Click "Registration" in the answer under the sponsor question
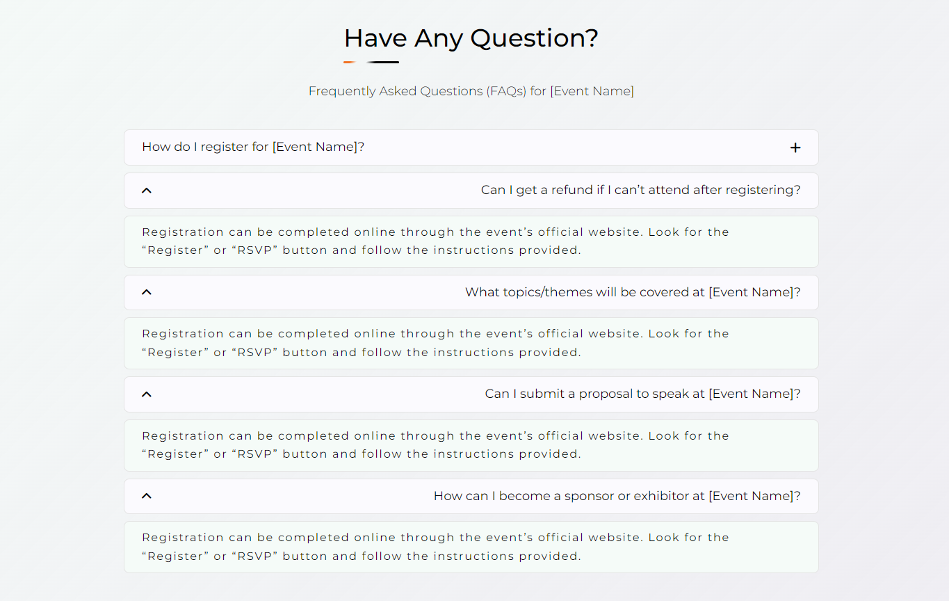This screenshot has height=601, width=949. pyautogui.click(x=183, y=538)
